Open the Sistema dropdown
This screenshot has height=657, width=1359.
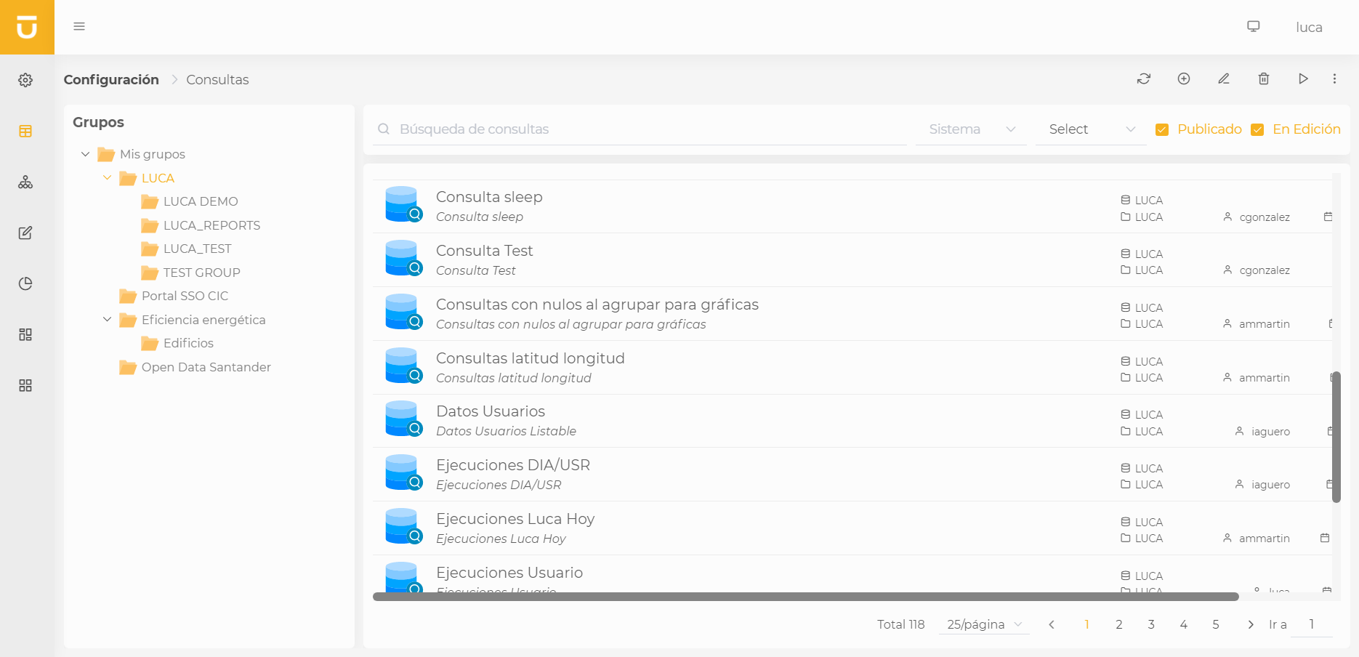coord(971,129)
